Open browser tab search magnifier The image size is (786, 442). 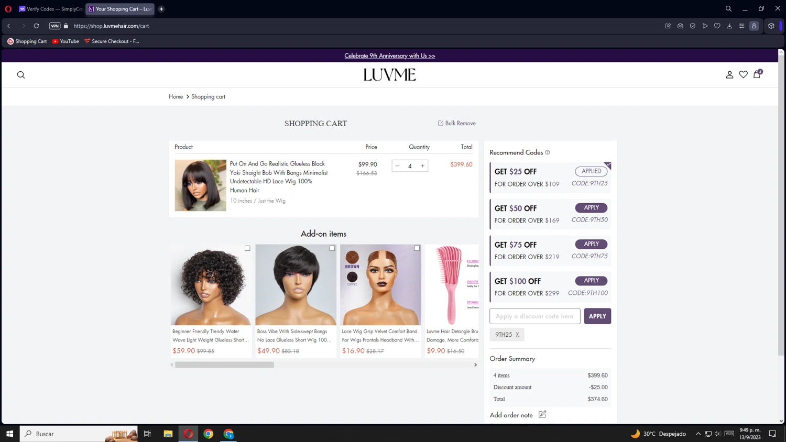click(728, 9)
